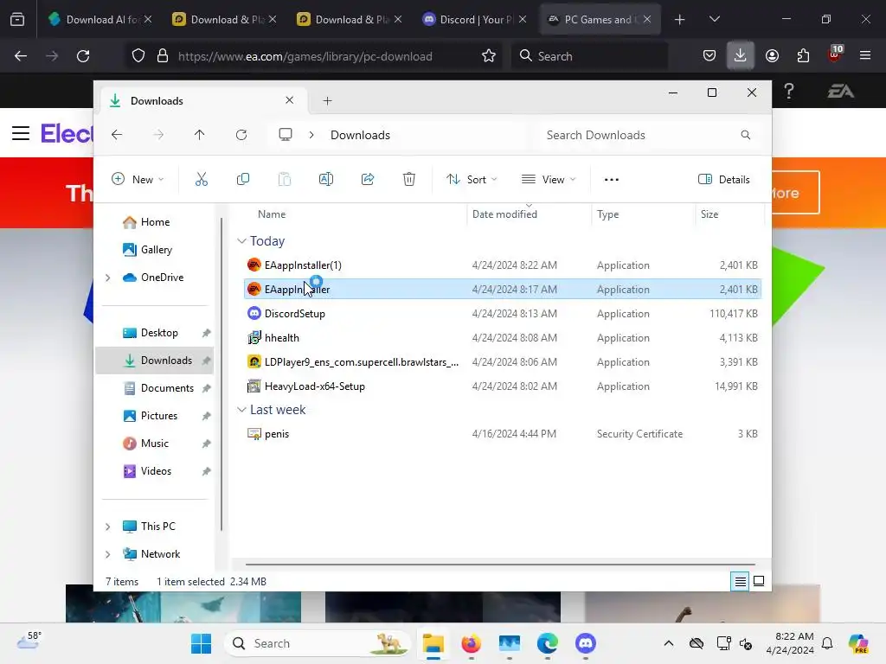This screenshot has height=664, width=886.
Task: Select the PC Games and browser tab
Action: [x=600, y=19]
